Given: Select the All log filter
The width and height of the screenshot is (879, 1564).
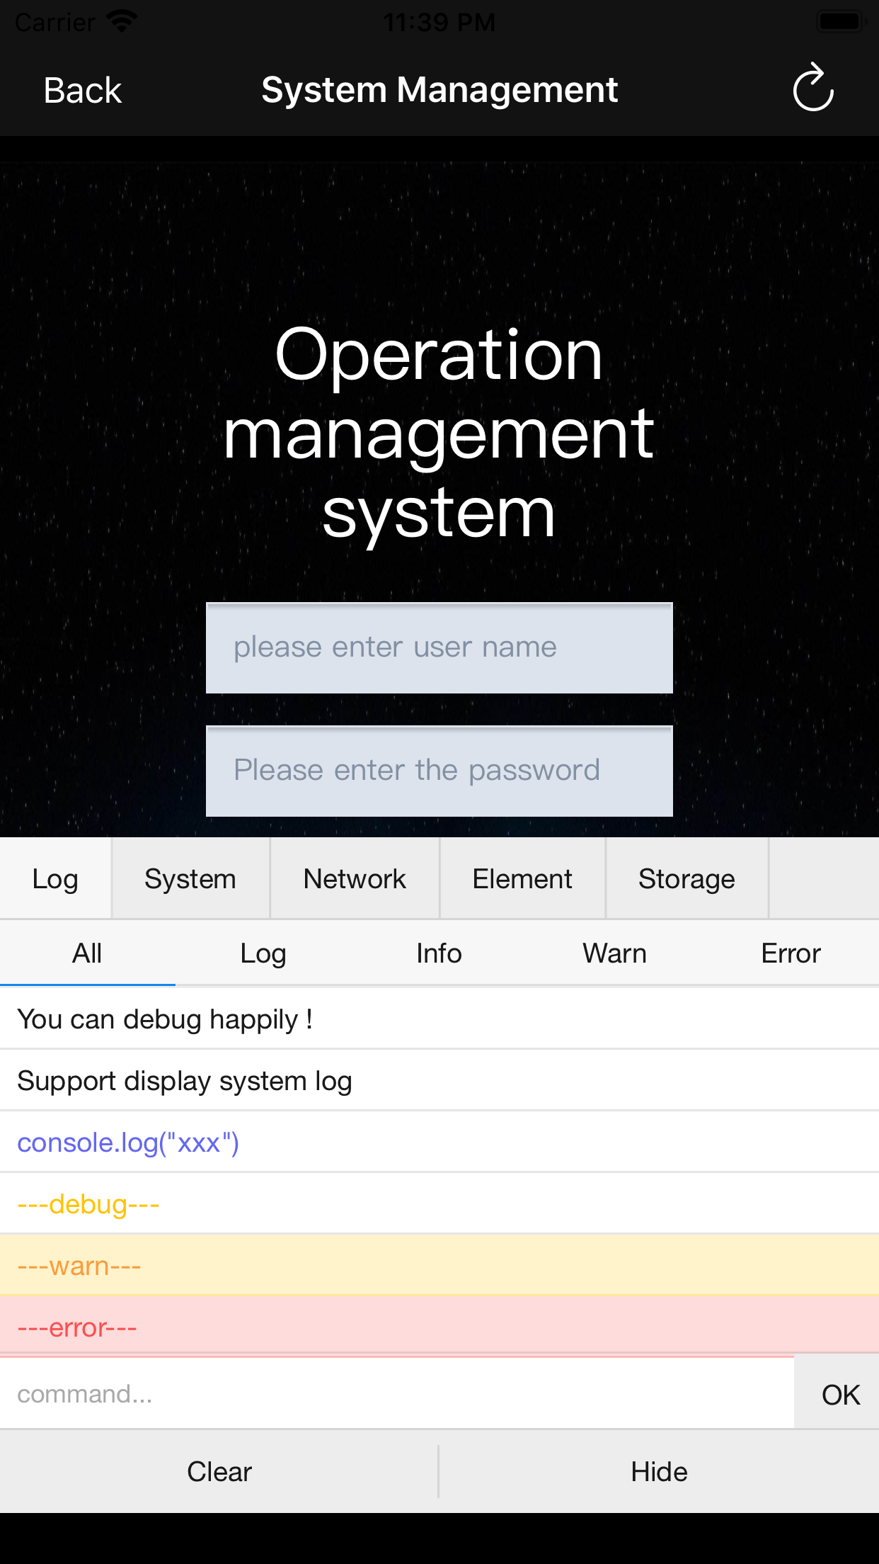Looking at the screenshot, I should (88, 953).
